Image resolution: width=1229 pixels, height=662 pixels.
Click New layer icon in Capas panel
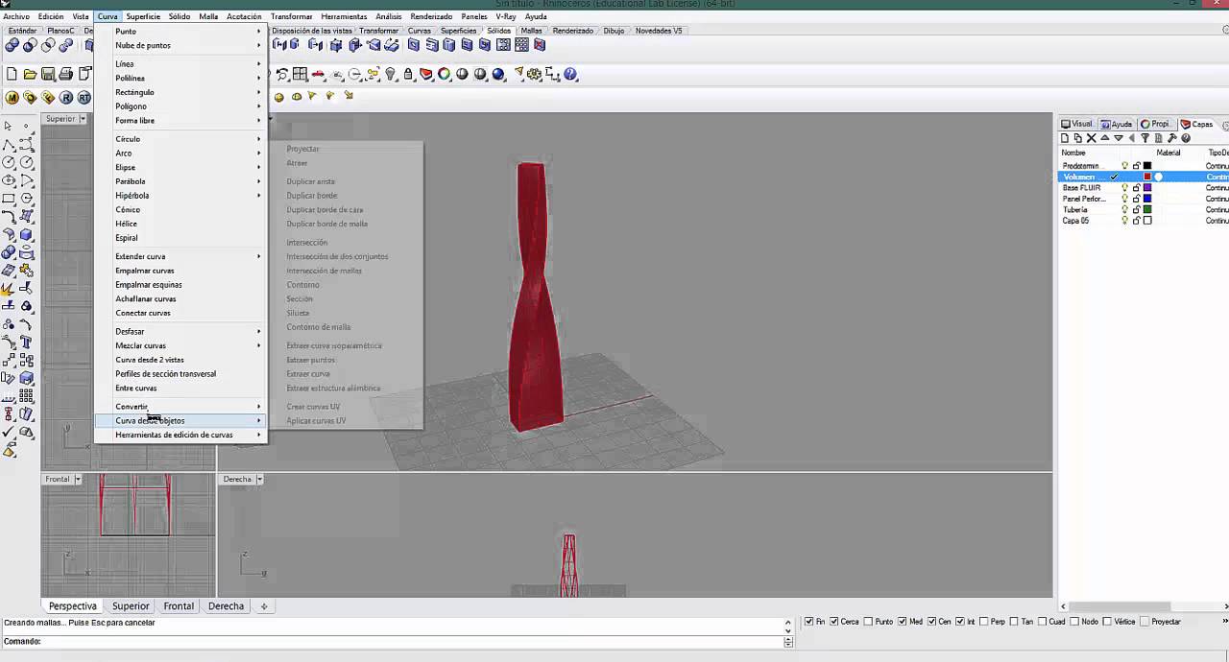[x=1065, y=138]
